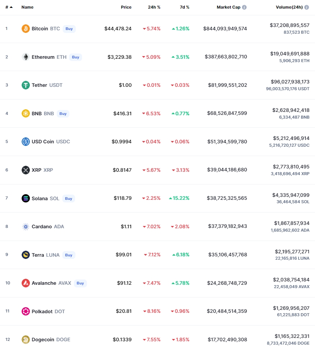315x351 pixels.
Task: Click the Buy button next to Bitcoin
Action: pos(69,29)
